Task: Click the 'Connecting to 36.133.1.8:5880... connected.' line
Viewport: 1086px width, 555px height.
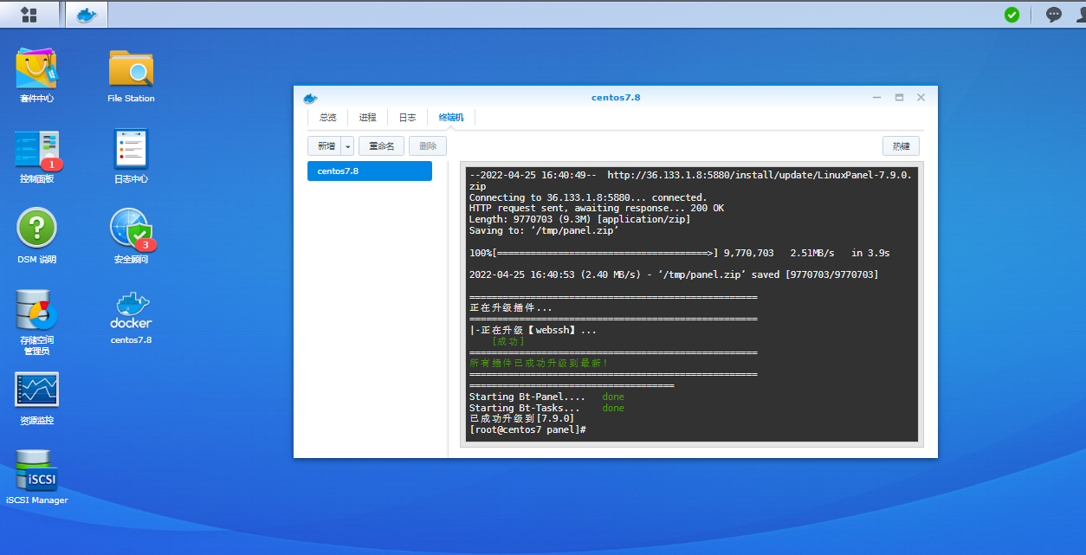Action: 588,197
